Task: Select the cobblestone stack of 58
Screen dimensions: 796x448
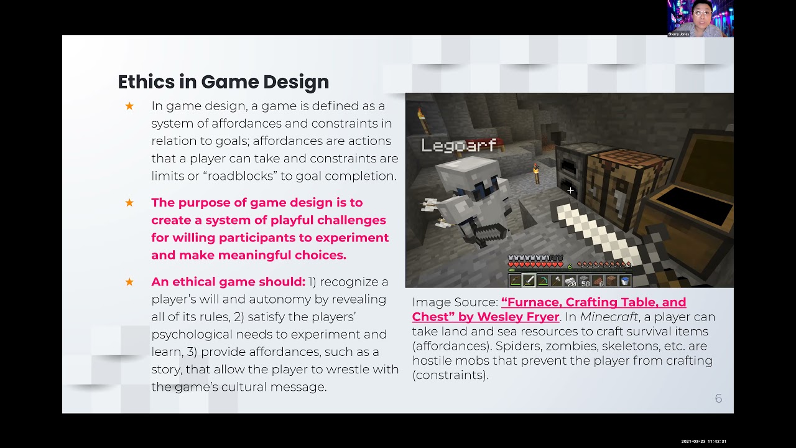Action: click(x=584, y=281)
